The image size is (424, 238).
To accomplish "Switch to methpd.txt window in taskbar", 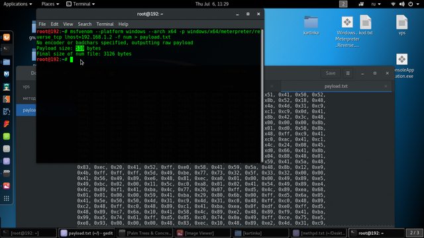I will [x=319, y=233].
